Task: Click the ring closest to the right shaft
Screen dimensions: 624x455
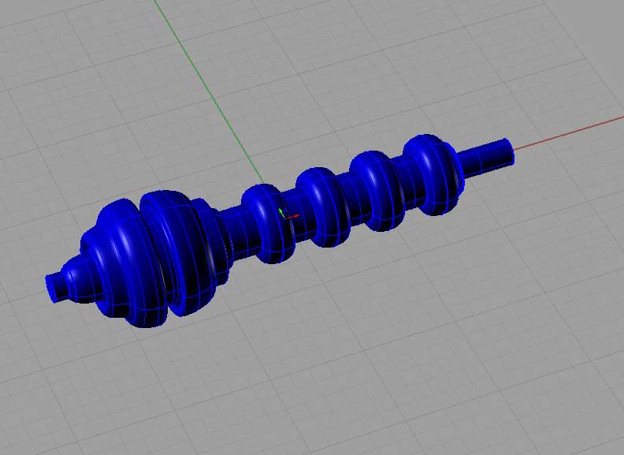Action: (x=433, y=173)
